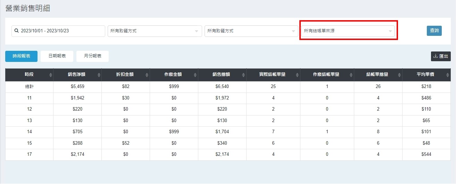Sort by 作廢結帳單量 column arrows
The width and height of the screenshot is (456, 184).
351,75
